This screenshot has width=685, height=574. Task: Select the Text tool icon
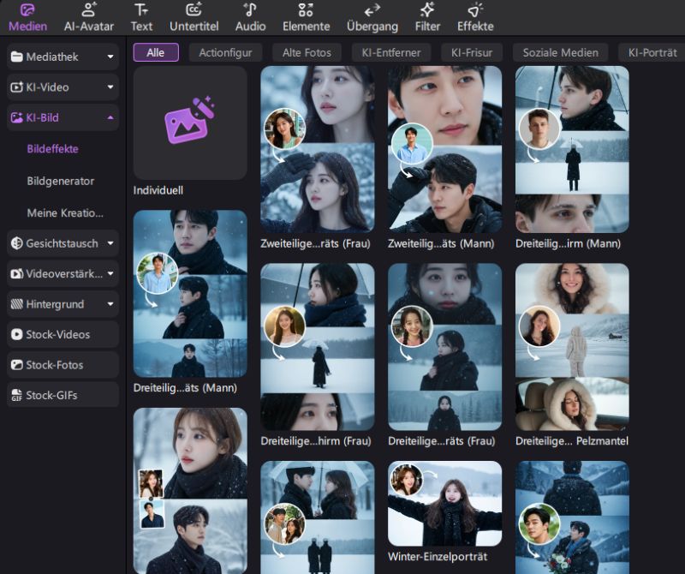point(141,11)
